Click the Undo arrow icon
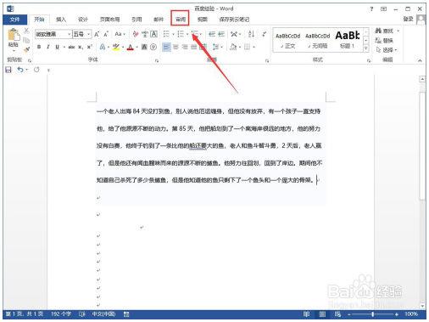The height and width of the screenshot is (322, 429). [20, 70]
